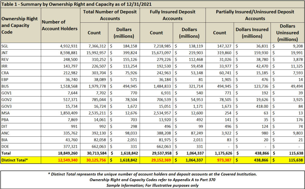This screenshot has height=189, width=305.
Task: Select the Total row label
Action: 6,154
